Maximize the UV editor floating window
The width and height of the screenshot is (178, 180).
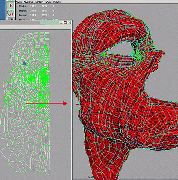point(65,23)
